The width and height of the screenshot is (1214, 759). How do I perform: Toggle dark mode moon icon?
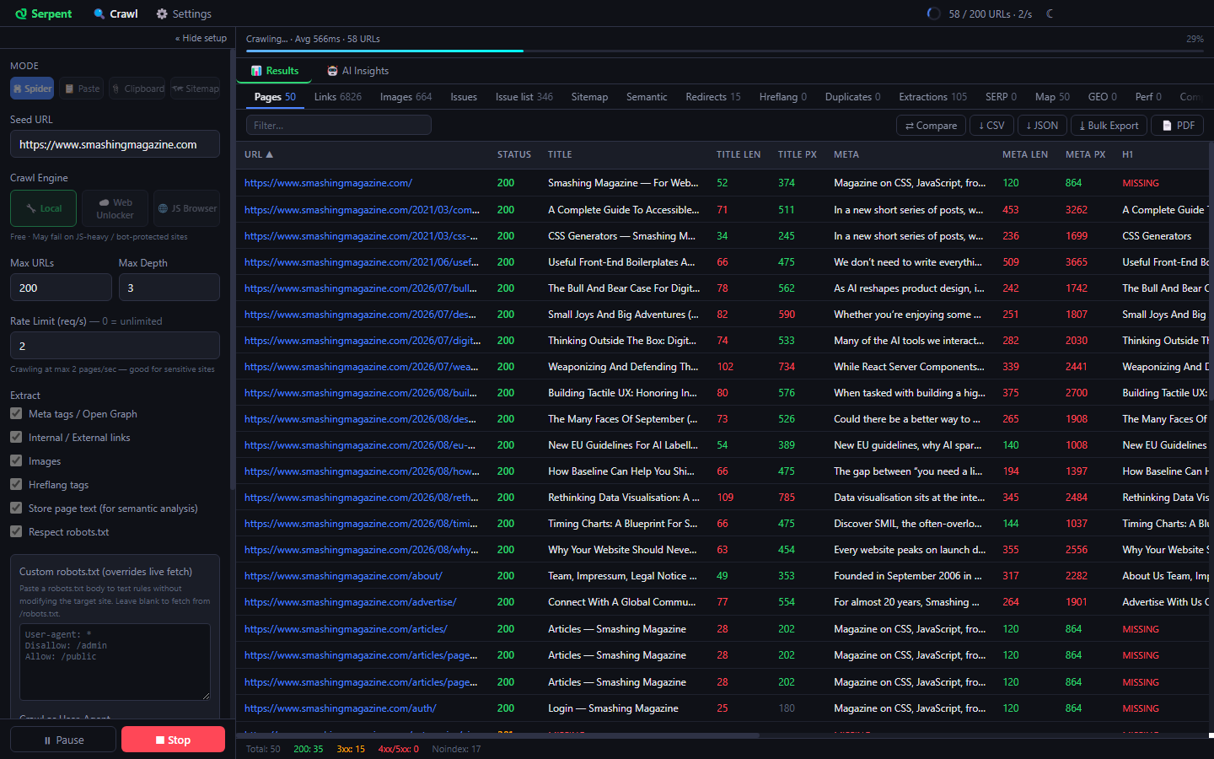[1050, 13]
